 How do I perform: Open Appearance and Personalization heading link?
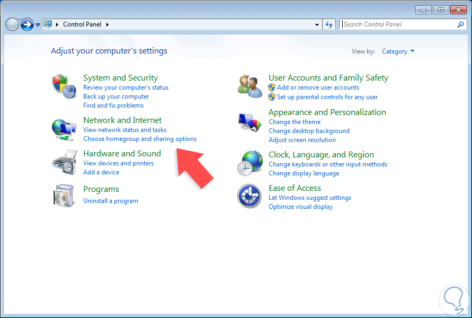pyautogui.click(x=327, y=112)
